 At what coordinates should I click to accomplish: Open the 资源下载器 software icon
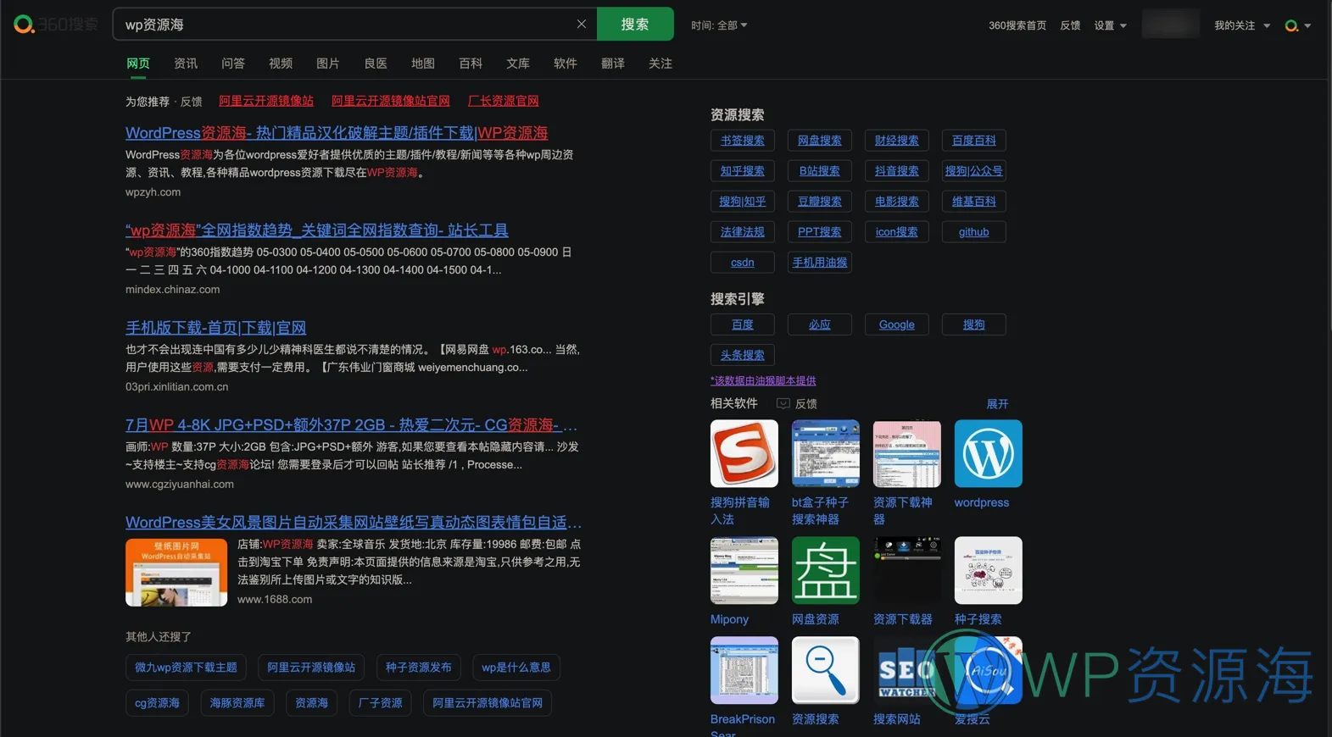coord(906,570)
